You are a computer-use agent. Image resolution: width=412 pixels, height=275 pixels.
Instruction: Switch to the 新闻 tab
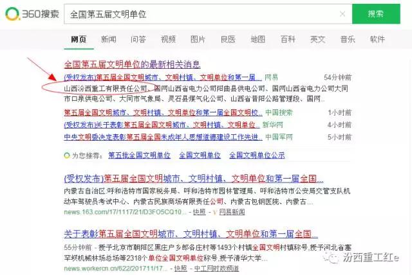pyautogui.click(x=109, y=39)
